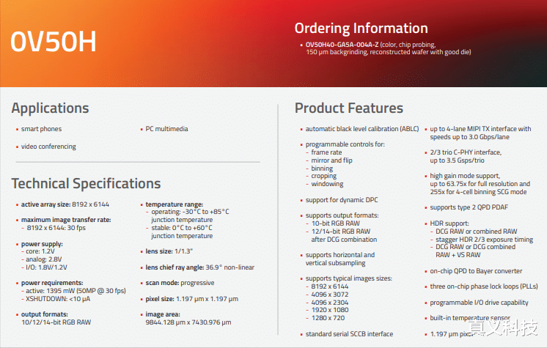This screenshot has height=348, width=547.
Task: Click 'supports typical images sizes:' feature
Action: [349, 278]
